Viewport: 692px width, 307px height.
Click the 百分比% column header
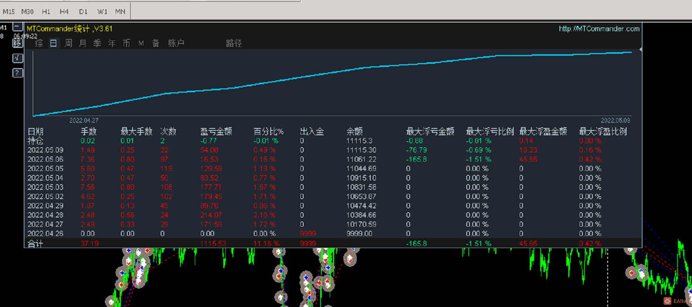(x=268, y=132)
